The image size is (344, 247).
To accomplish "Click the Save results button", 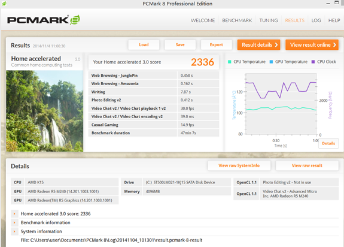I will click(x=180, y=45).
